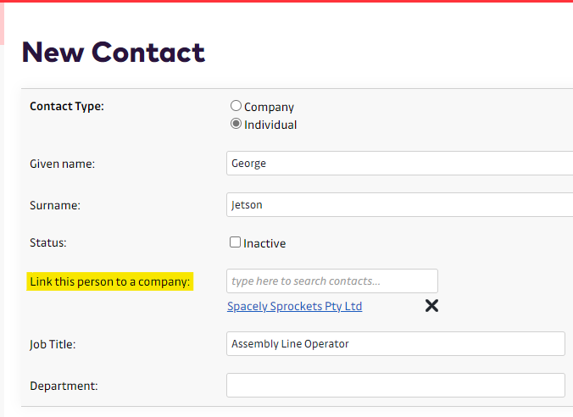The image size is (573, 417).
Task: Click the "New Contact" page heading
Action: pos(113,53)
